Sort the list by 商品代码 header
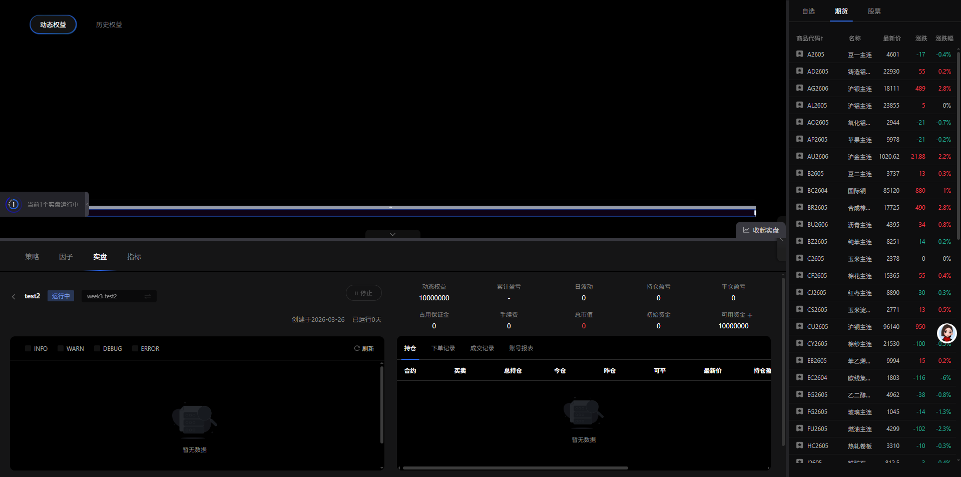The image size is (961, 477). [809, 39]
